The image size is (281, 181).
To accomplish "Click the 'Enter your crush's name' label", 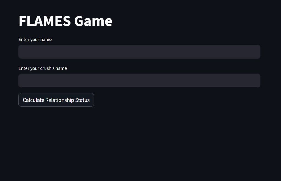I will (x=43, y=68).
